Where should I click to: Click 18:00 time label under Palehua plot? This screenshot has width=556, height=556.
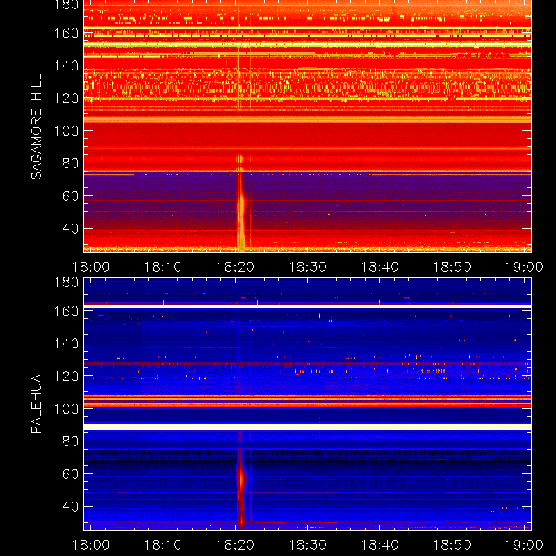click(91, 545)
